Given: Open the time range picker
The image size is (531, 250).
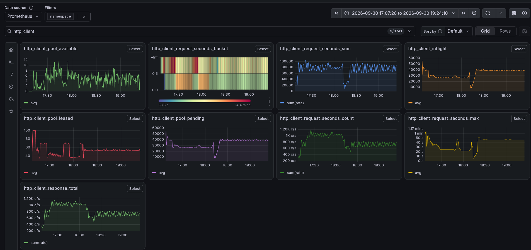Looking at the screenshot, I should click(400, 13).
